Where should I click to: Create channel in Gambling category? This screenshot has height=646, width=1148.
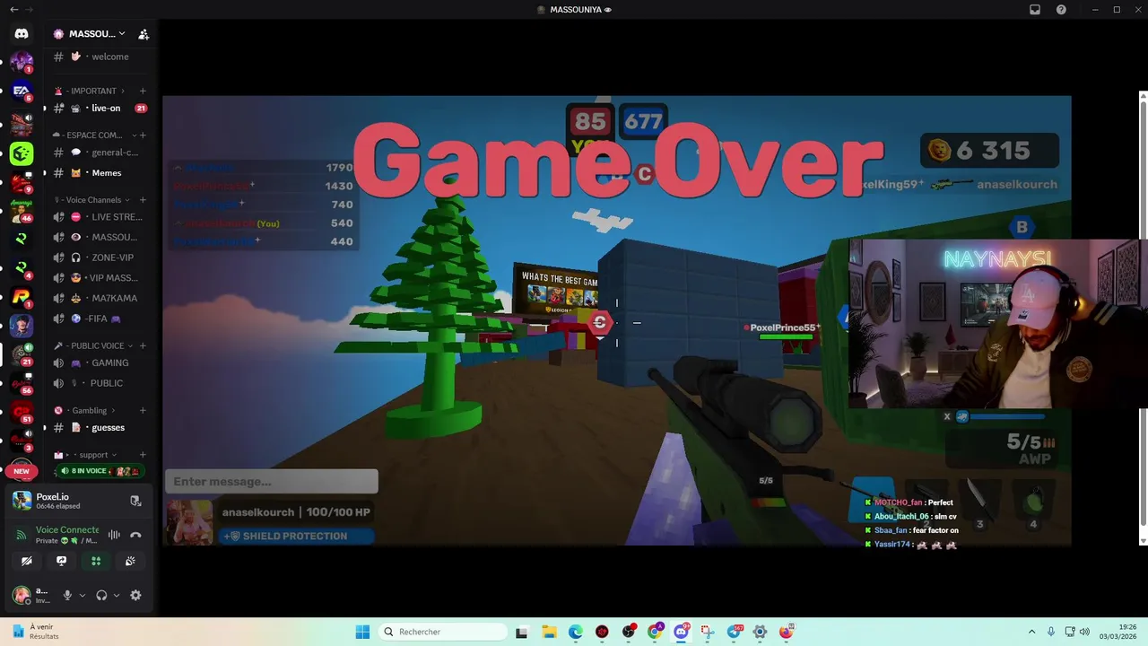point(143,410)
